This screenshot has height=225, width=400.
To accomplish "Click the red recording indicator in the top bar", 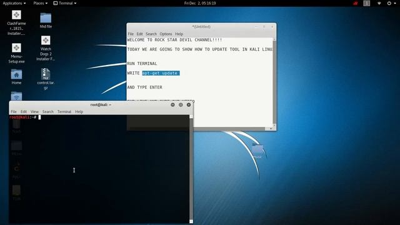I will click(356, 3).
